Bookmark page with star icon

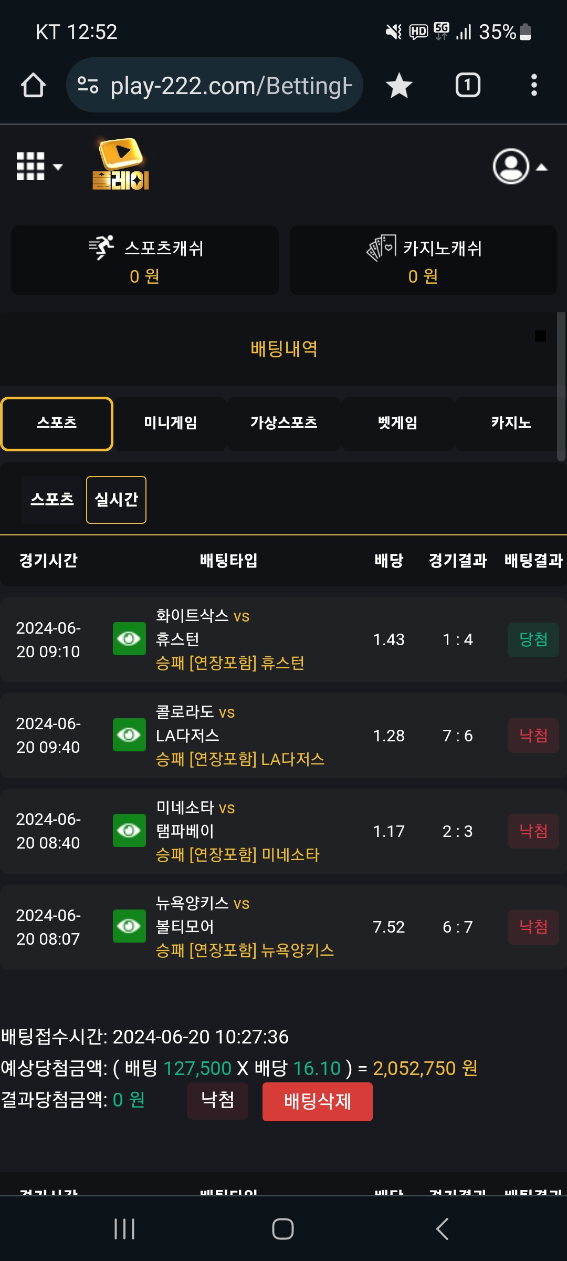tap(399, 85)
